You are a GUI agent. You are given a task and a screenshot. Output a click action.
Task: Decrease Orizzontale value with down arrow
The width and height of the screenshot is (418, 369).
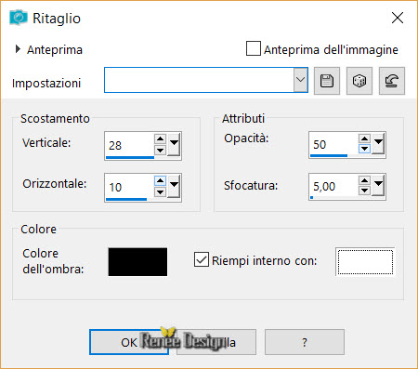(160, 192)
